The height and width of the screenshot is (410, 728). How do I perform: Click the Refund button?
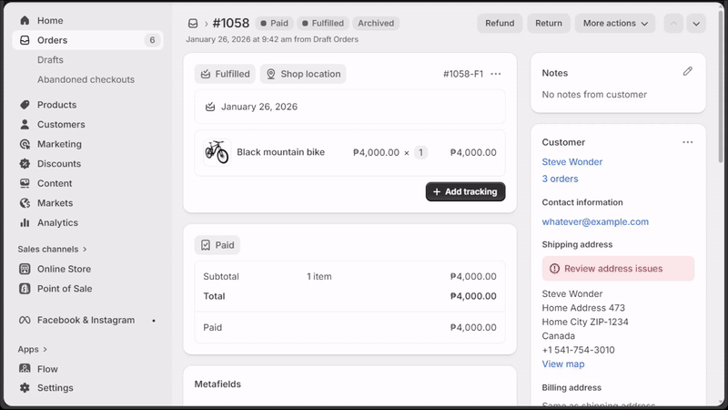point(500,24)
